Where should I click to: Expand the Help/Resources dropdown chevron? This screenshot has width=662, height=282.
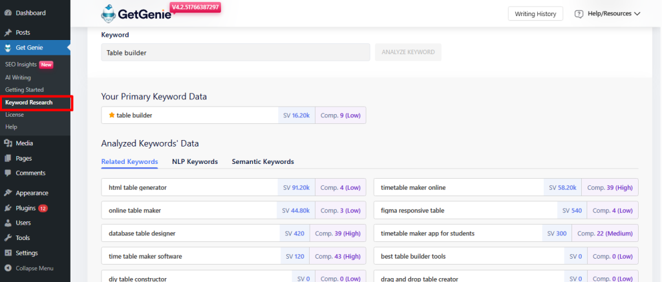coord(637,14)
